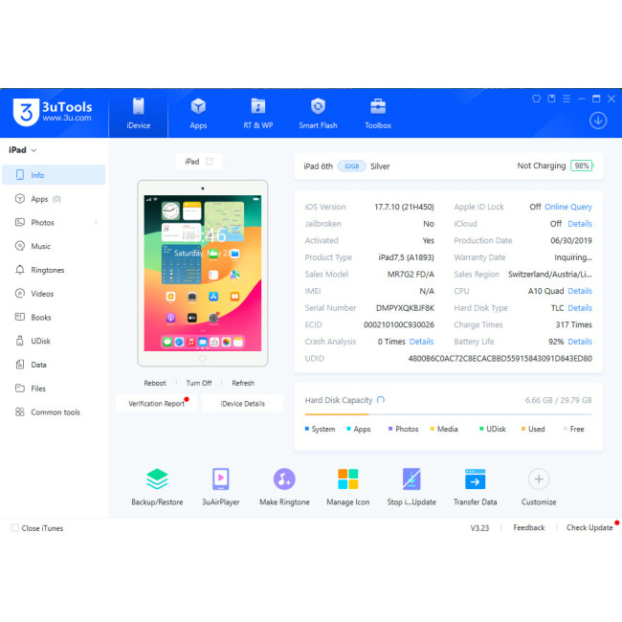
Task: Click the 32GB storage badge
Action: pos(351,167)
